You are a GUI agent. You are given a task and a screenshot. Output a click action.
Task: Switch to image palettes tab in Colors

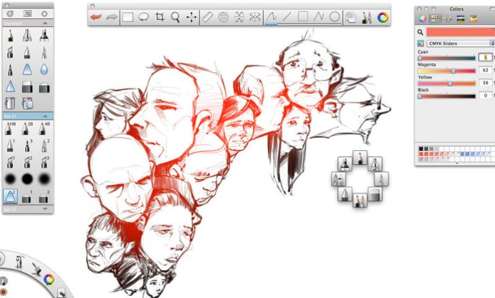(x=461, y=18)
